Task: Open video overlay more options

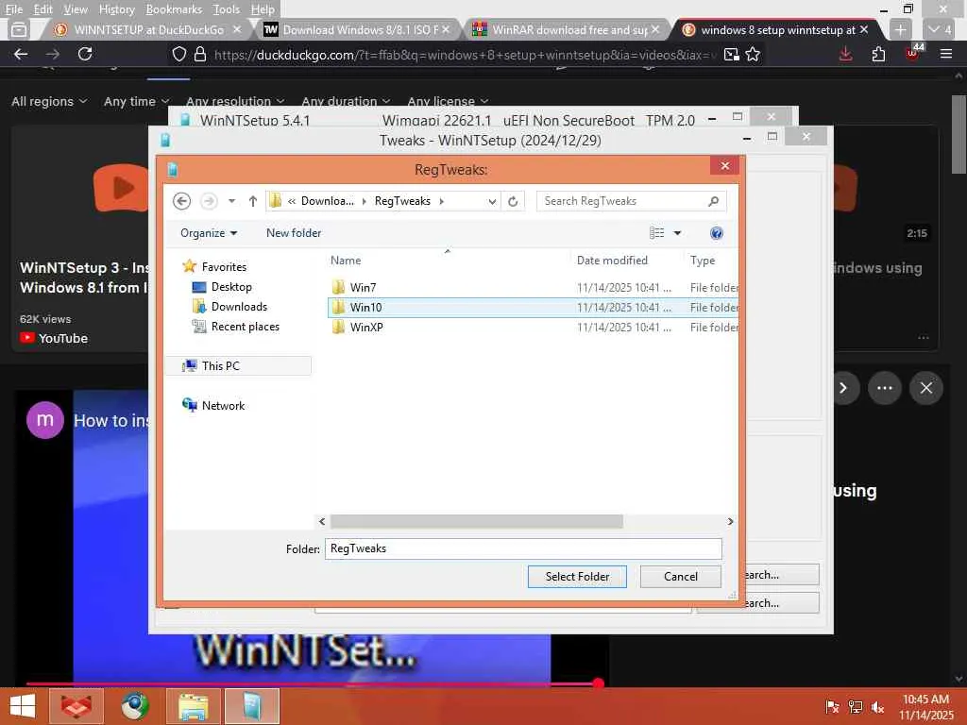Action: [x=884, y=388]
